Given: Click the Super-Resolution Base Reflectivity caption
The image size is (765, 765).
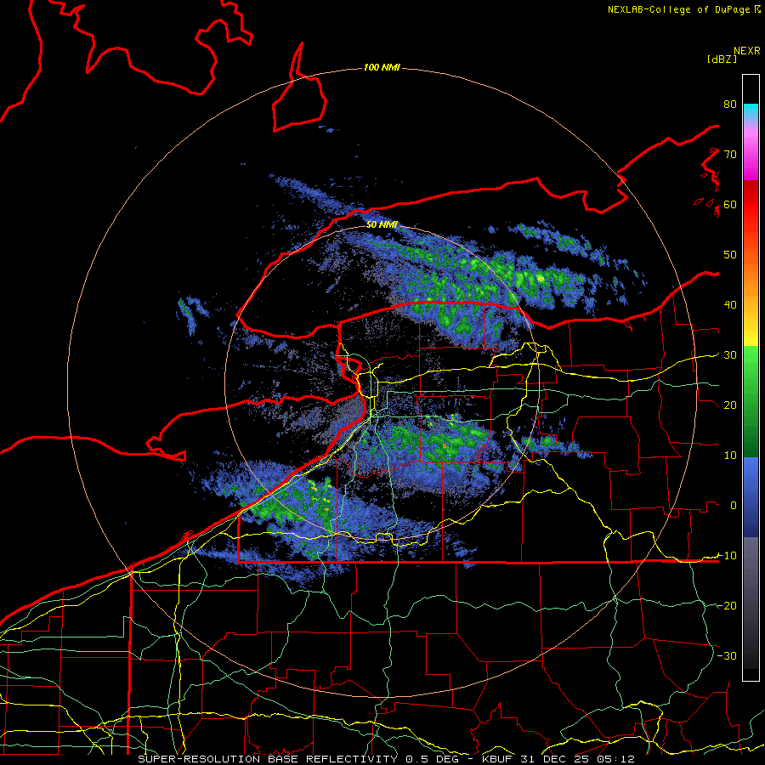Looking at the screenshot, I should (387, 759).
